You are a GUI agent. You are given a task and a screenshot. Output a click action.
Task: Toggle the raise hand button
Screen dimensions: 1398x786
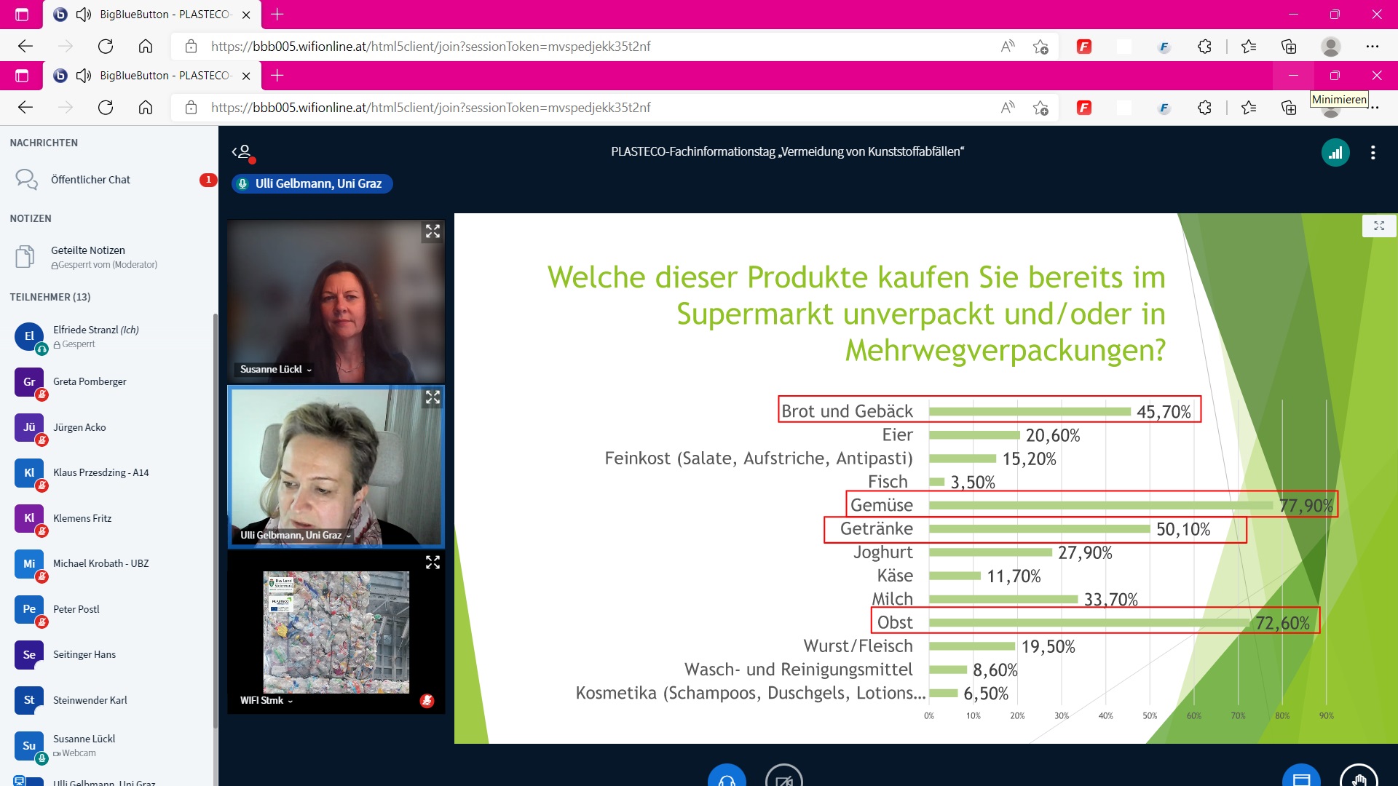[1359, 777]
